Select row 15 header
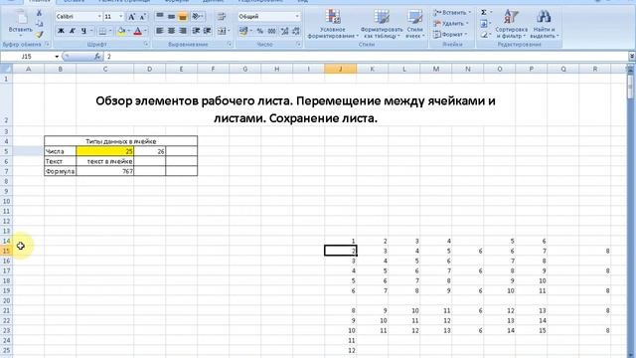 coord(6,251)
